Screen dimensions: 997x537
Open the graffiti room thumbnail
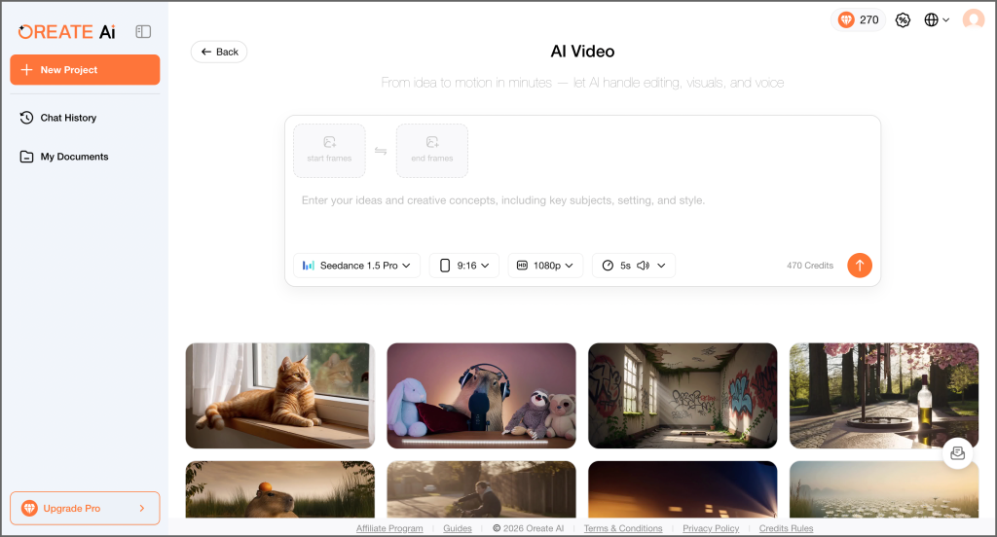(x=683, y=396)
